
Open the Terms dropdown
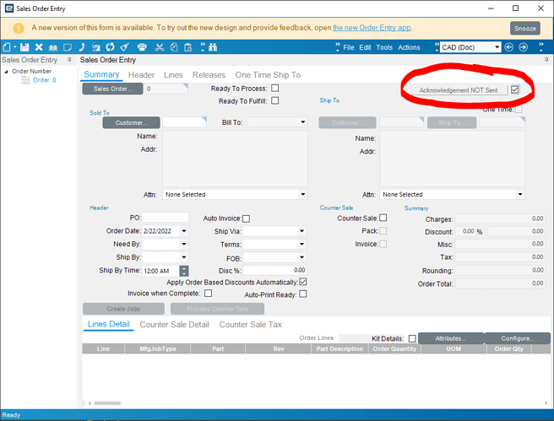(x=301, y=244)
